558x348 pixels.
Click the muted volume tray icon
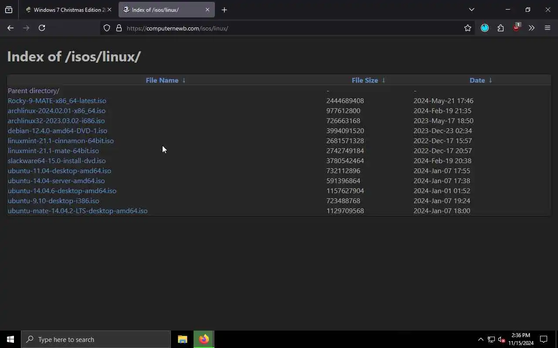coord(501,339)
